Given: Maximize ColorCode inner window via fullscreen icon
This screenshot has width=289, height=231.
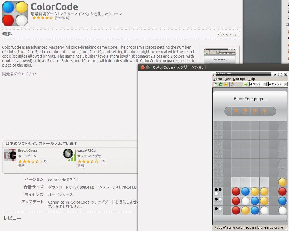Looking at the screenshot, I should [280, 74].
